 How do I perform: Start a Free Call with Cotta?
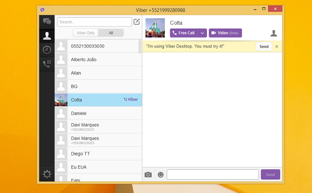coord(184,33)
